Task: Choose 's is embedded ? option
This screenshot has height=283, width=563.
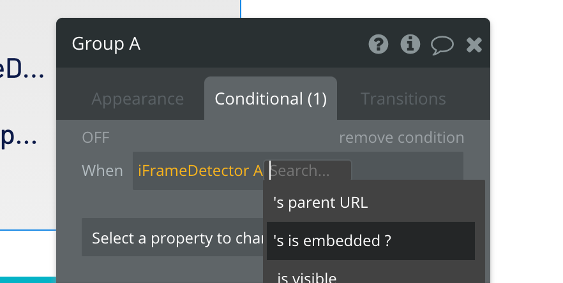Action: point(370,241)
